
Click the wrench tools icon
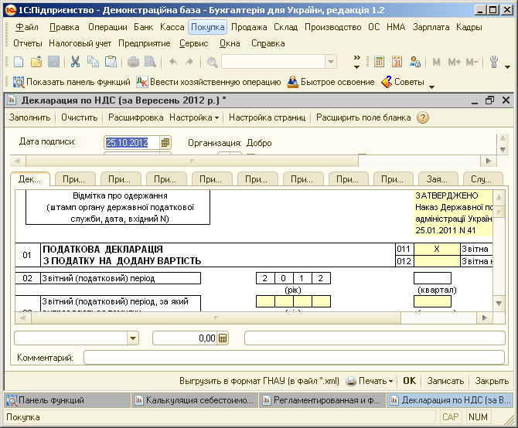coord(493,62)
